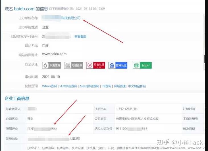The width and height of the screenshot is (208, 151).
Task: Open Alexa排名查询 link
Action: pyautogui.click(x=89, y=86)
